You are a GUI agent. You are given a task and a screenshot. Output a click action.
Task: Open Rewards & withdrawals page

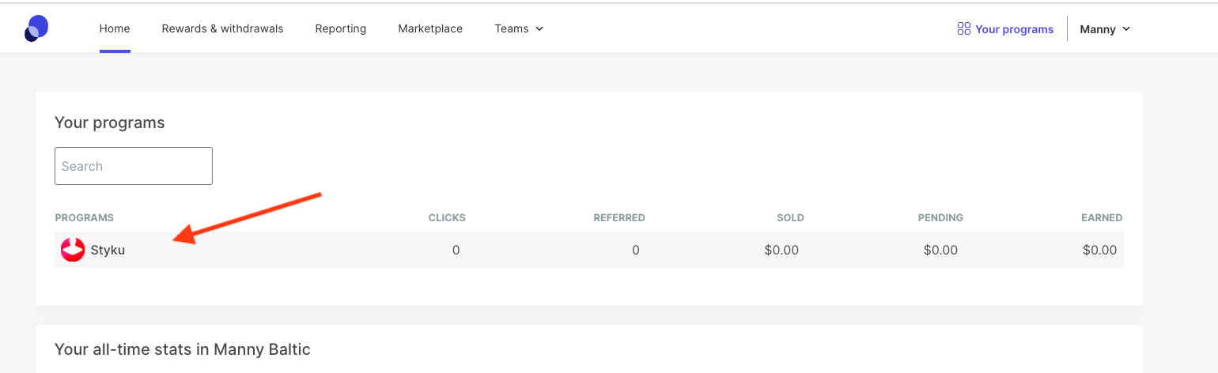point(222,28)
